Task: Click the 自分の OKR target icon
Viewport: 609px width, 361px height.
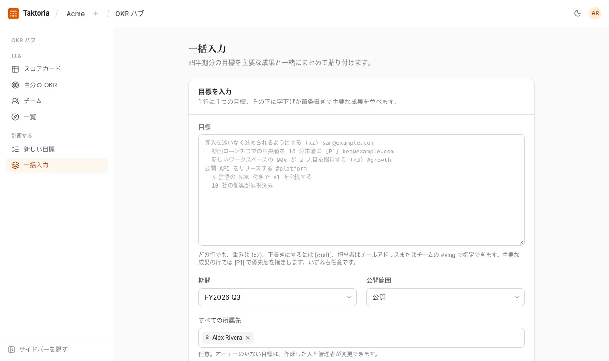Action: [15, 85]
